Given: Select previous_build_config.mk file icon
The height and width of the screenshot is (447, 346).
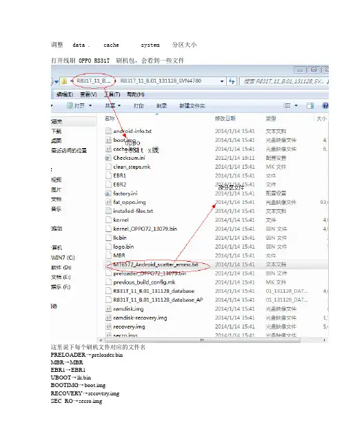Looking at the screenshot, I should pyautogui.click(x=108, y=282).
